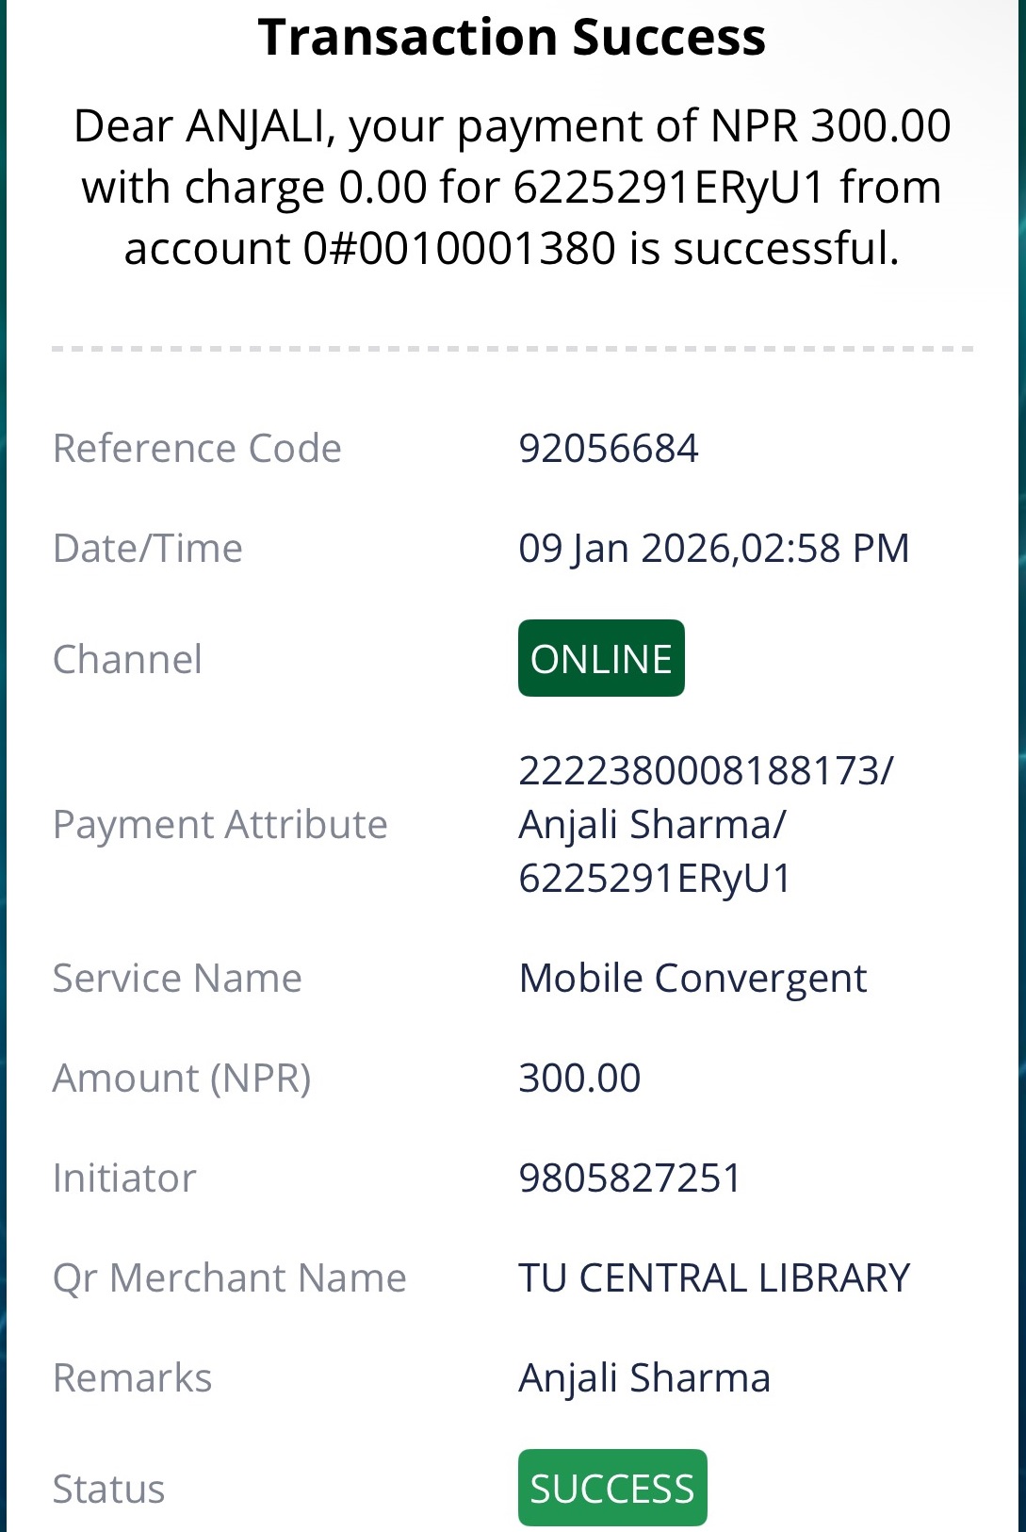Click the amount value 300.00
Viewport: 1026px width, 1532px height.
click(x=579, y=1079)
